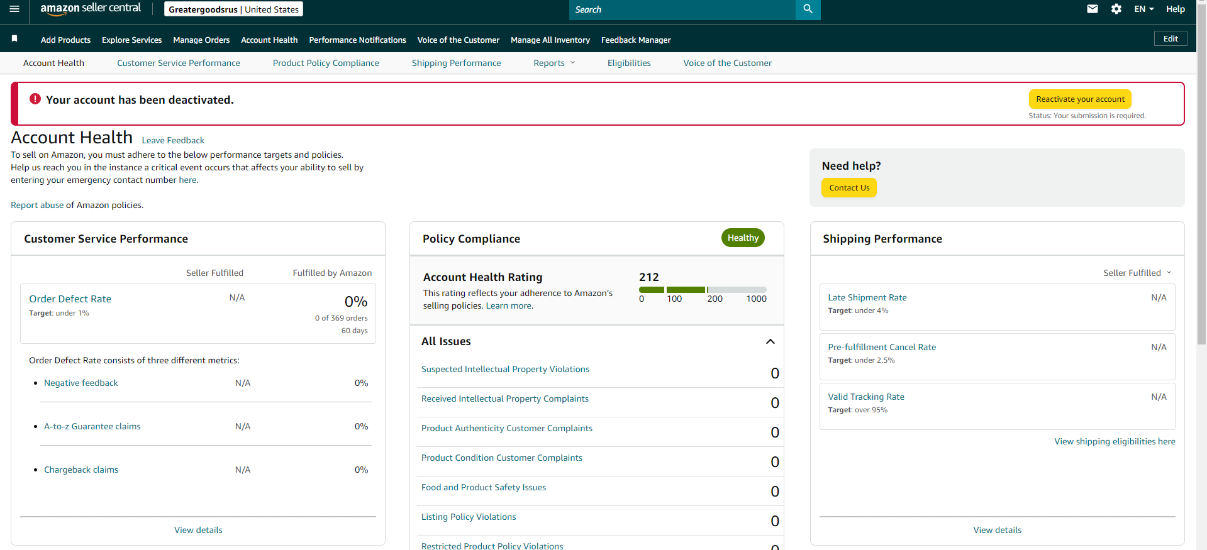Open Feedback Manager

[636, 40]
